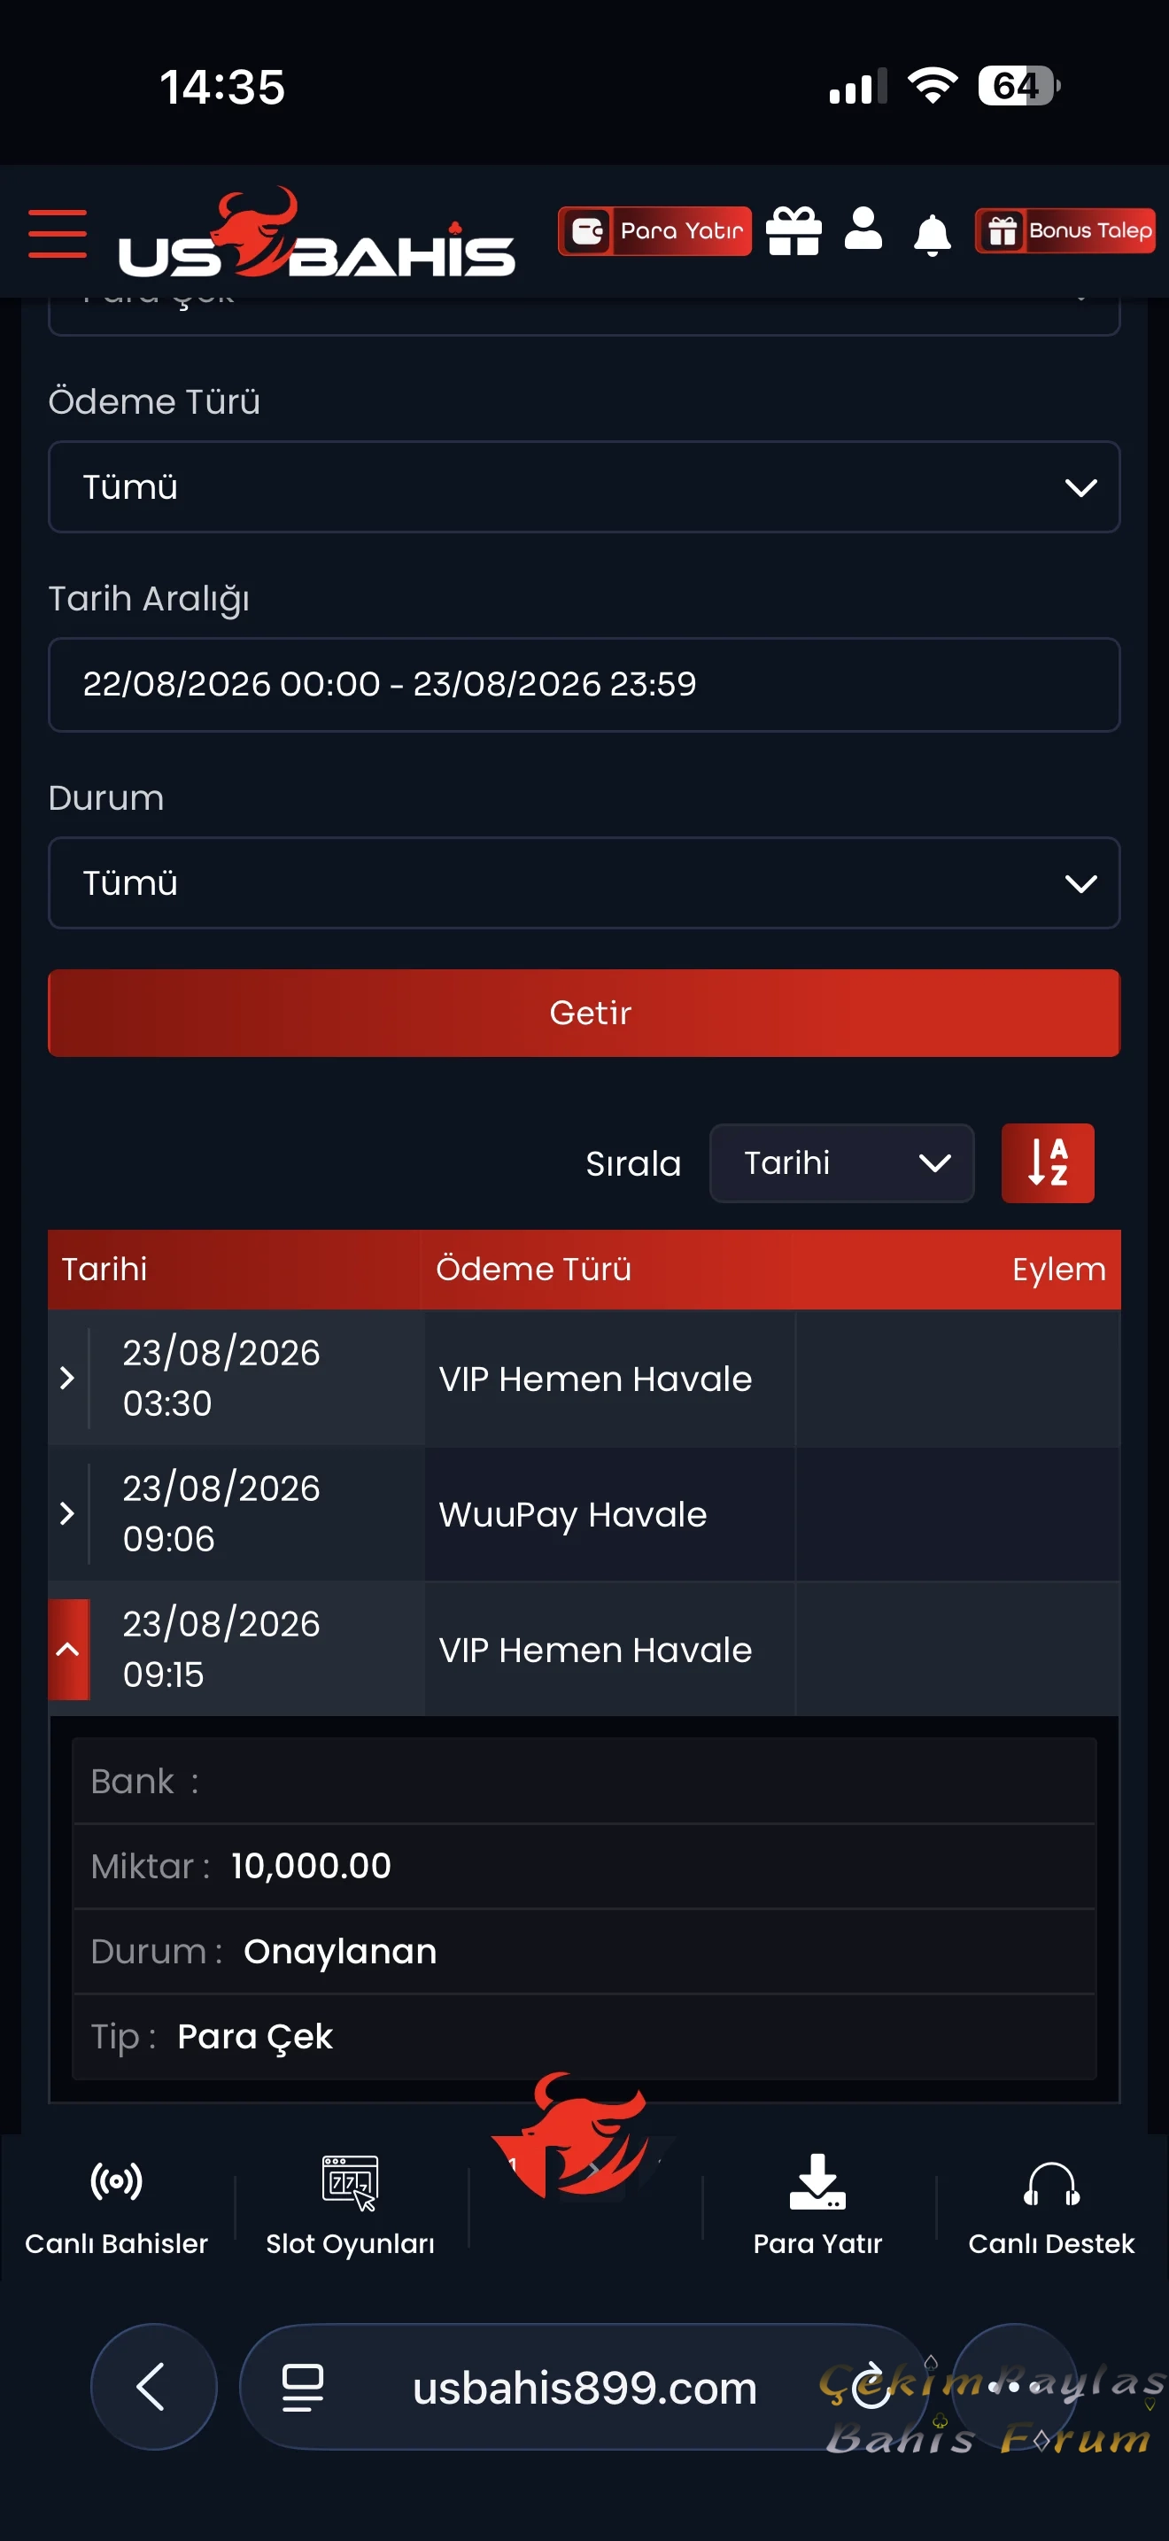
Task: Click the Bonus Talep button
Action: [1064, 231]
